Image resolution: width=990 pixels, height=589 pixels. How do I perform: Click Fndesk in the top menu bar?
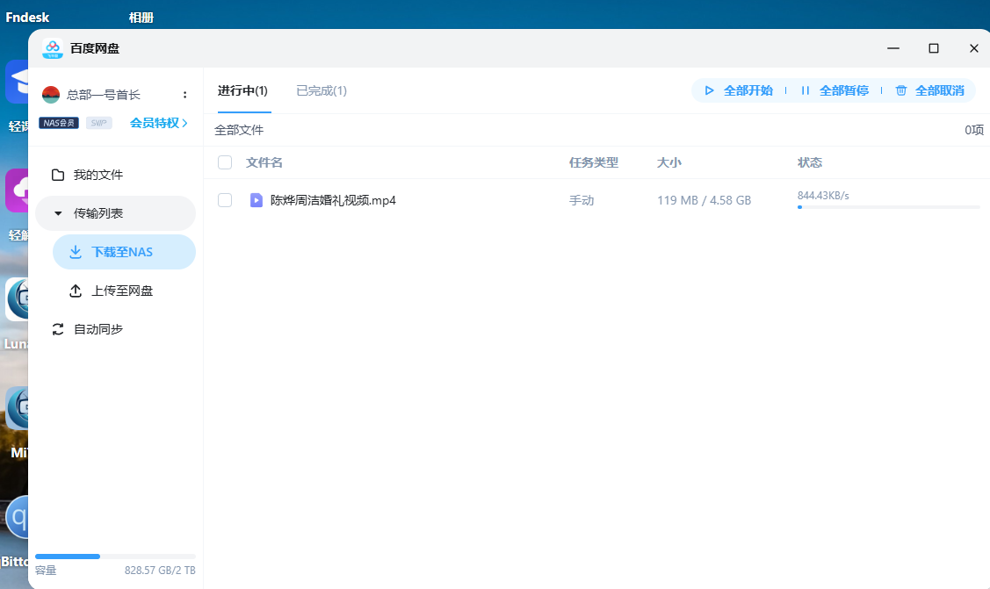27,16
